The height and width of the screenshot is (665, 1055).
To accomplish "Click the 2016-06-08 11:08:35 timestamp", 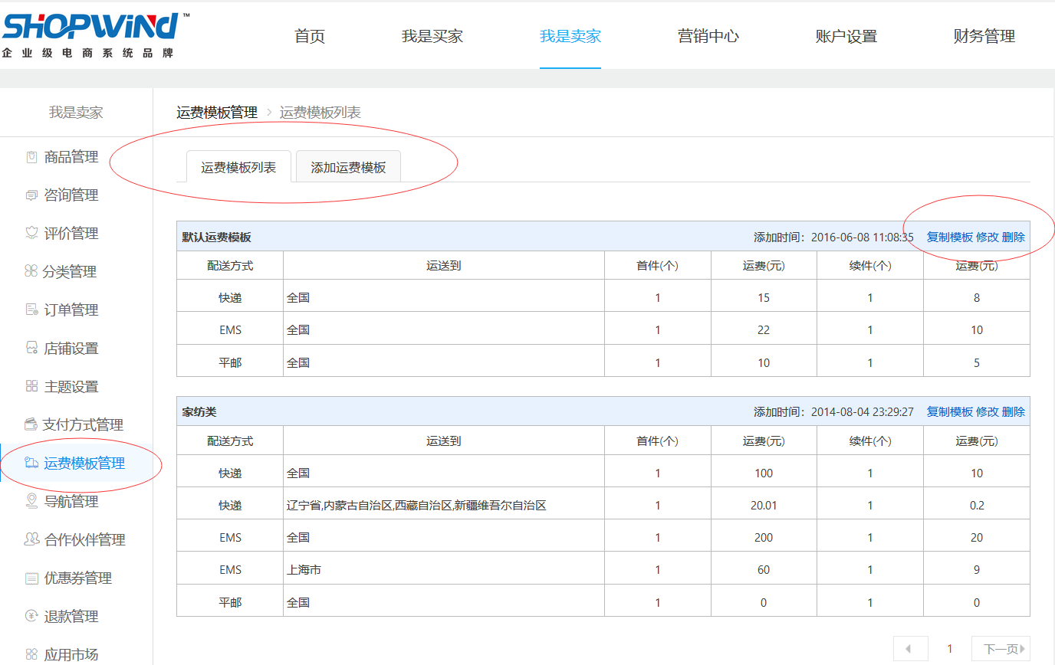I will pos(863,237).
